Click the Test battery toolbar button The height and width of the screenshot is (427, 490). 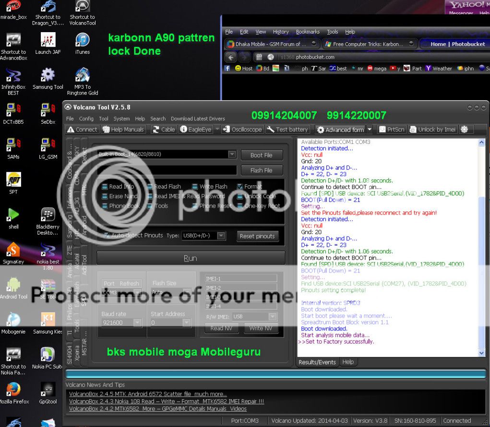pyautogui.click(x=288, y=130)
